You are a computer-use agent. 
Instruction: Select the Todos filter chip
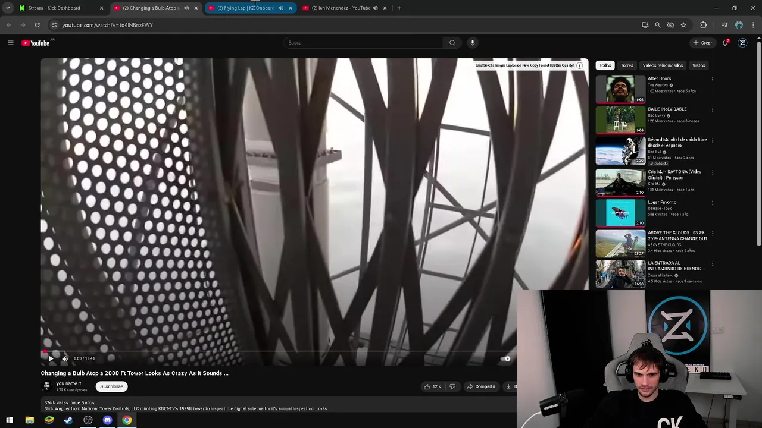[605, 65]
